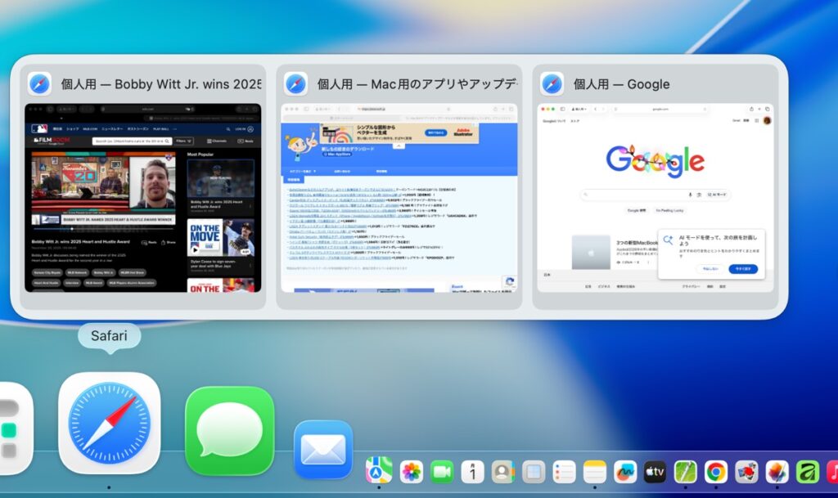Open the Notes app icon

[594, 471]
